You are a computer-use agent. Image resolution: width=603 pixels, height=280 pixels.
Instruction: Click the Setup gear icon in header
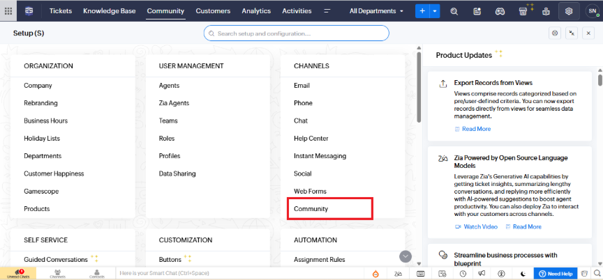click(x=569, y=11)
